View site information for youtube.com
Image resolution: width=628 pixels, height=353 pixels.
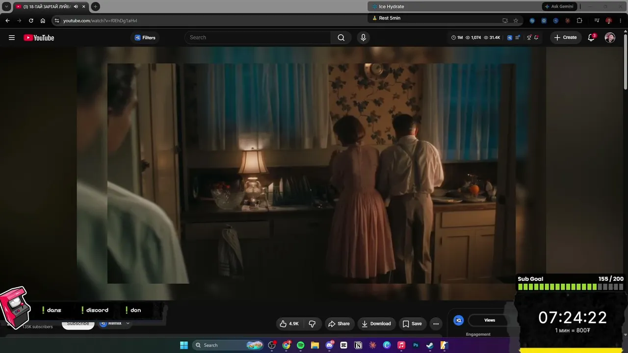pos(57,21)
